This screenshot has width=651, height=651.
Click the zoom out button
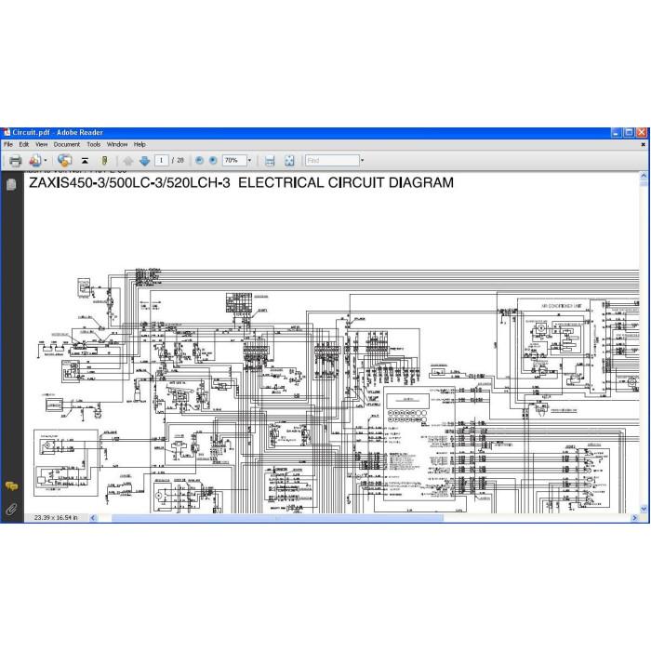[x=199, y=160]
